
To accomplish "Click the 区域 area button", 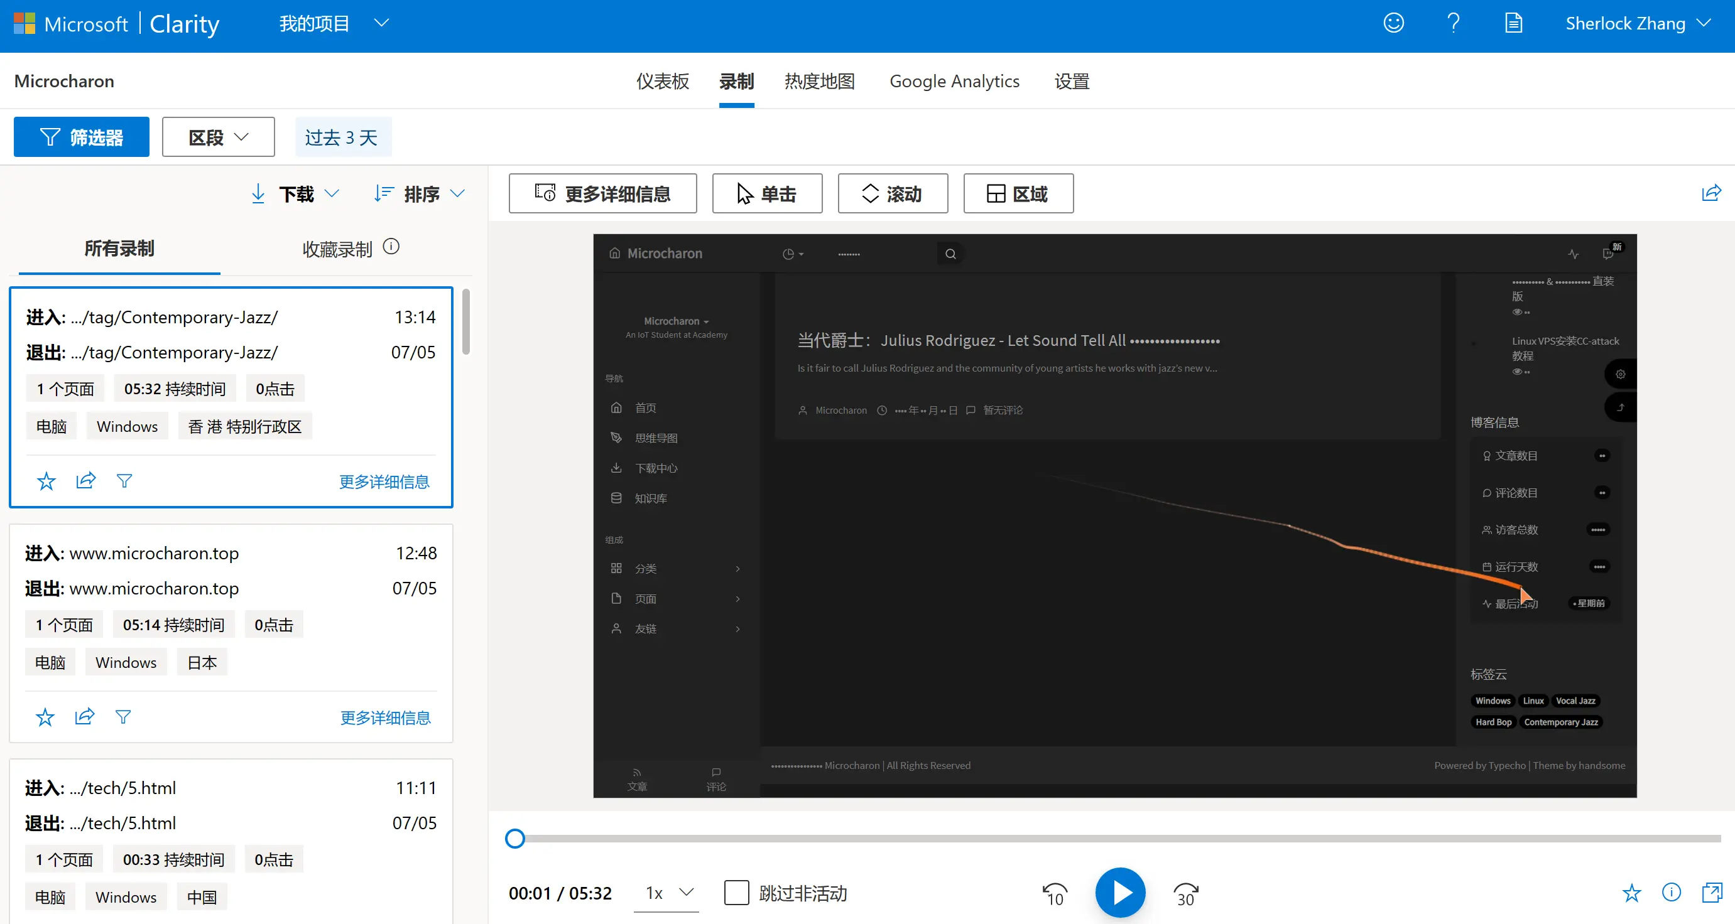I will pos(1018,194).
